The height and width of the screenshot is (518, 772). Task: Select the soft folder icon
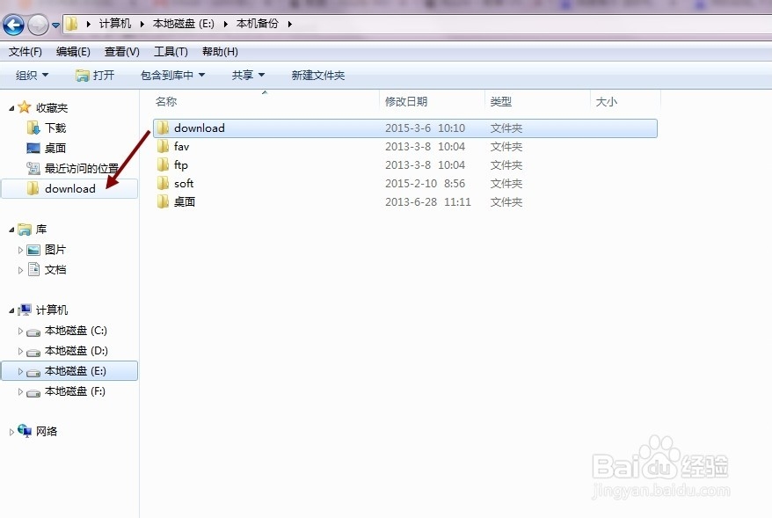tap(163, 183)
